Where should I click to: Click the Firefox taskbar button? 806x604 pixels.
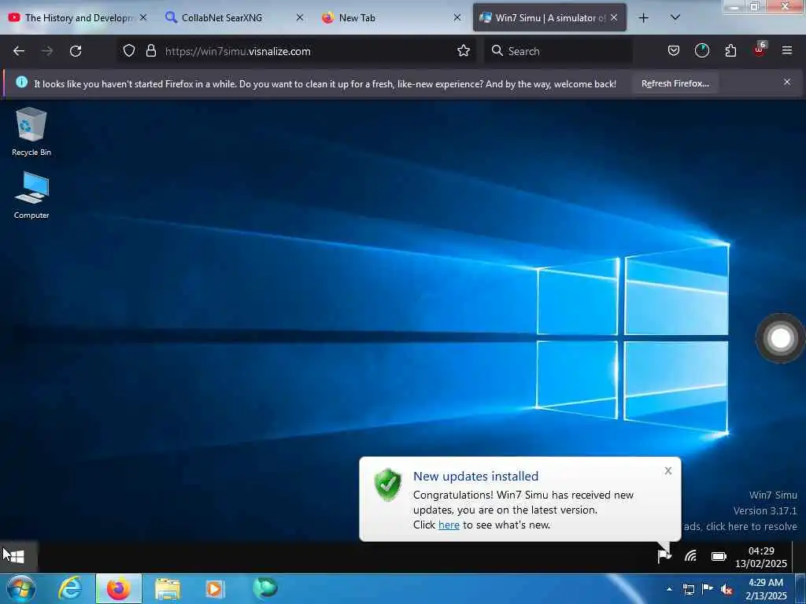tap(118, 588)
